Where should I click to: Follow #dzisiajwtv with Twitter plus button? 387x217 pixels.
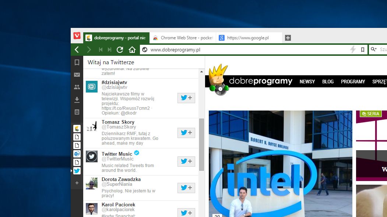pos(186,98)
